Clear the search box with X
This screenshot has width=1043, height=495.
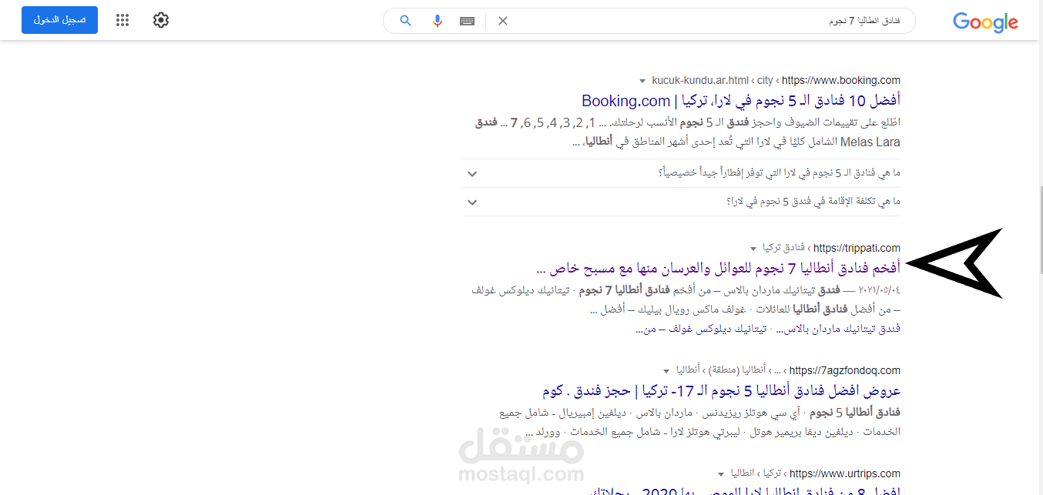pos(503,21)
